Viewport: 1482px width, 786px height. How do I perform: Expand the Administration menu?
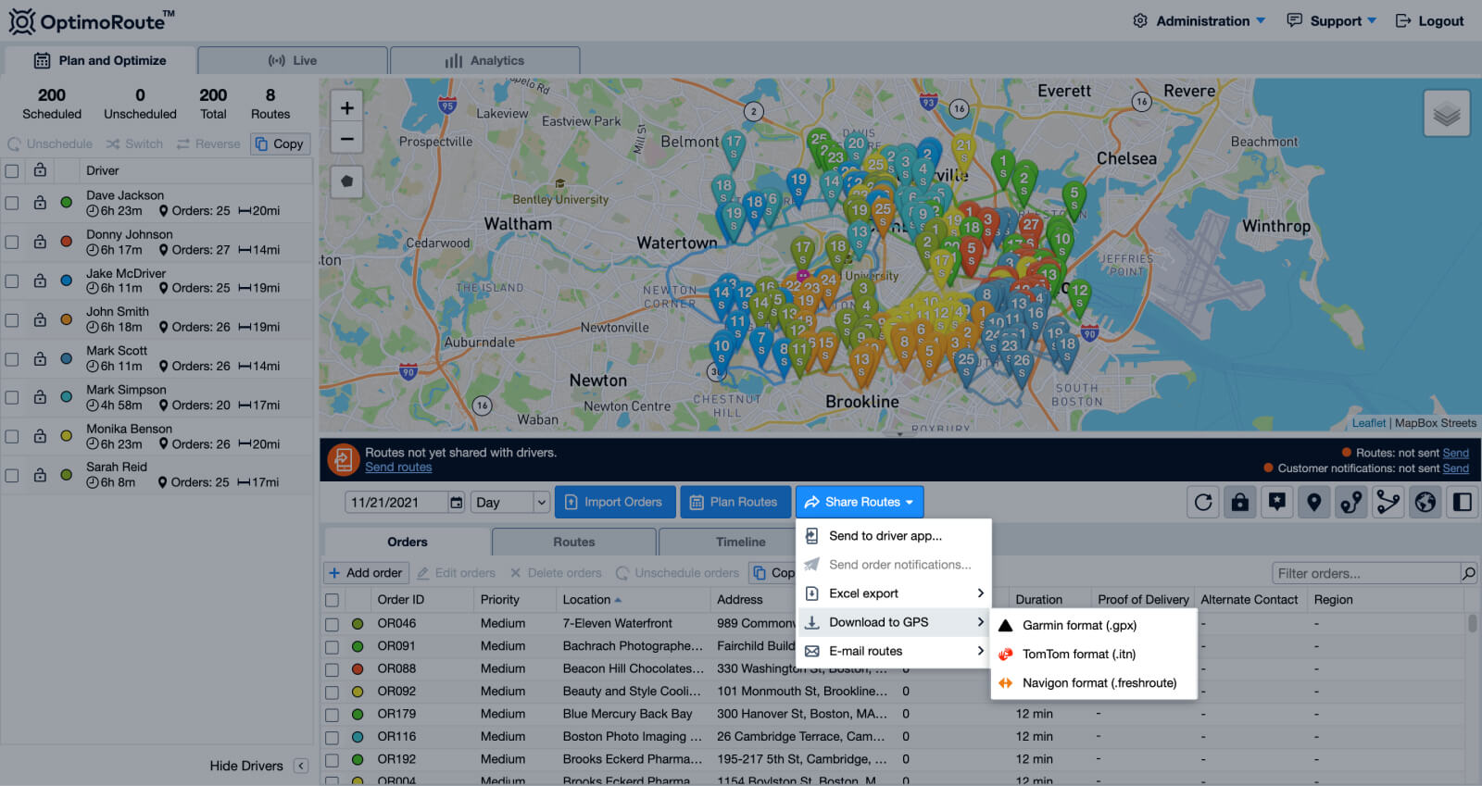click(x=1201, y=20)
